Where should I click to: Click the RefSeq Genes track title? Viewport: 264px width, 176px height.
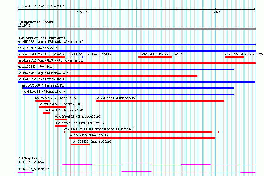(x=30, y=158)
